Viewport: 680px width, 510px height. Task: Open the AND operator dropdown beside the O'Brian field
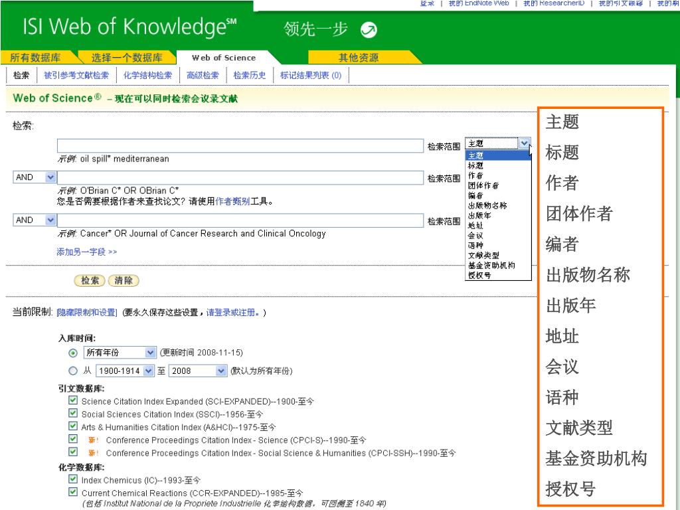(50, 177)
